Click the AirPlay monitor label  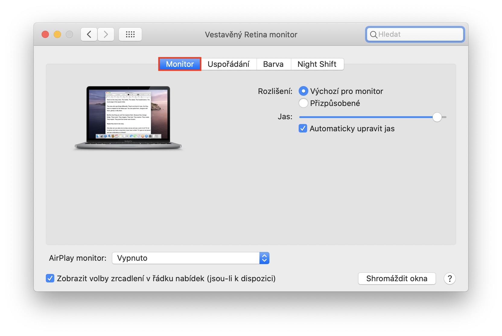pos(78,258)
